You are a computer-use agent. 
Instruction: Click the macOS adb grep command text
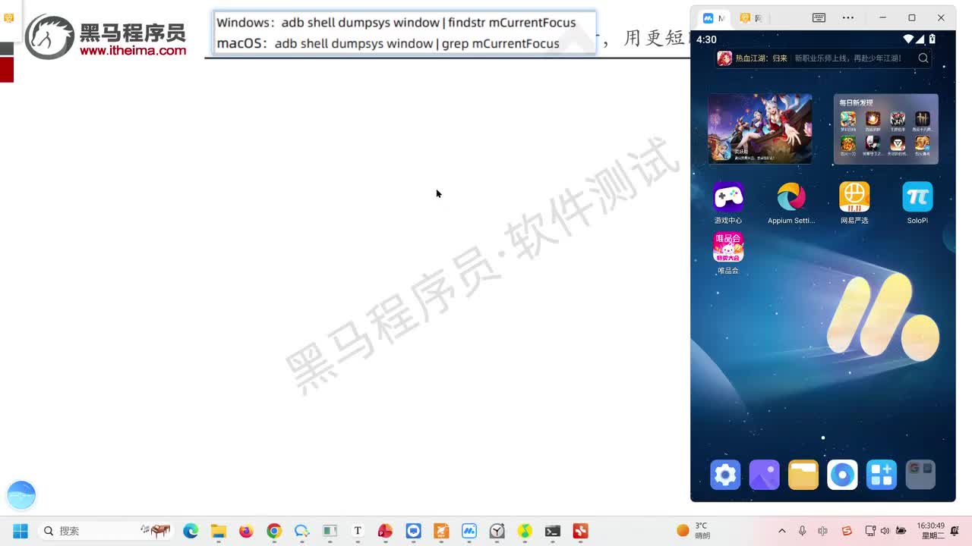click(388, 43)
